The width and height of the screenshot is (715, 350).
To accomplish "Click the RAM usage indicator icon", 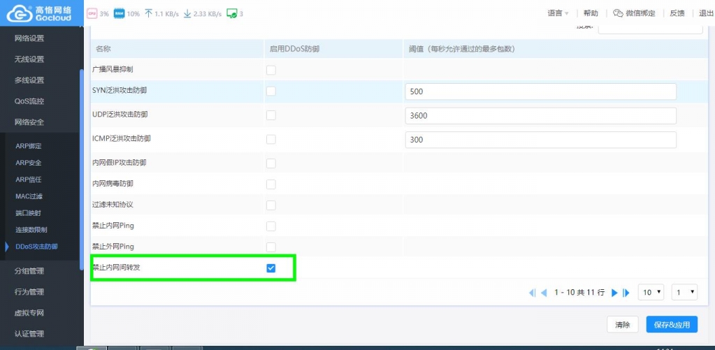I will (118, 13).
